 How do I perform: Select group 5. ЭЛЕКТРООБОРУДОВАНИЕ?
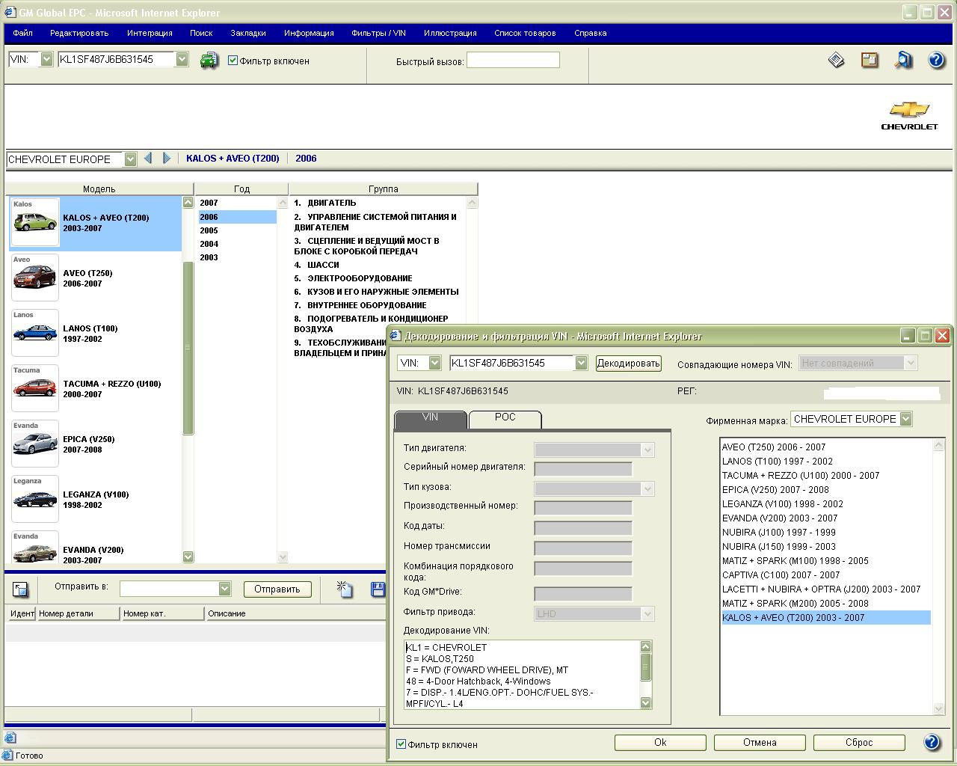tap(353, 278)
